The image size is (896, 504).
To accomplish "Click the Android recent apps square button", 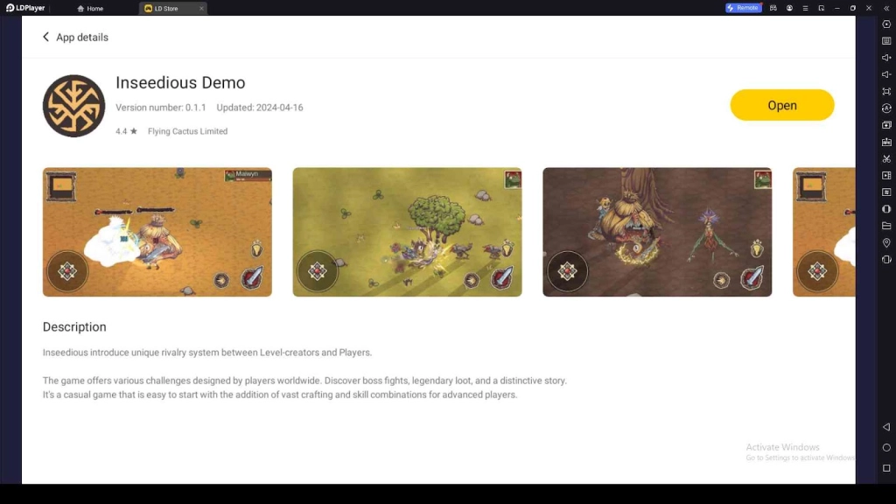I will [x=886, y=468].
